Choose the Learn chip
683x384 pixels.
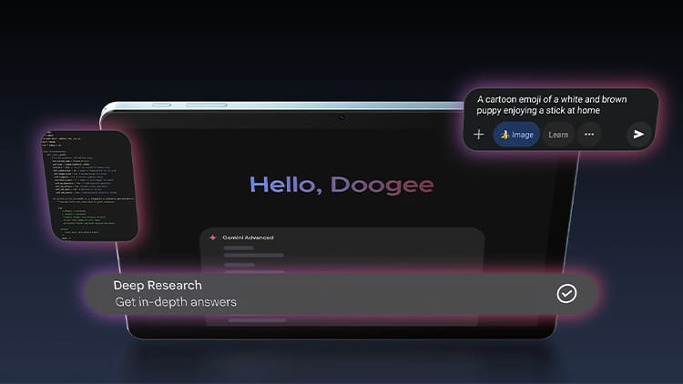(558, 135)
